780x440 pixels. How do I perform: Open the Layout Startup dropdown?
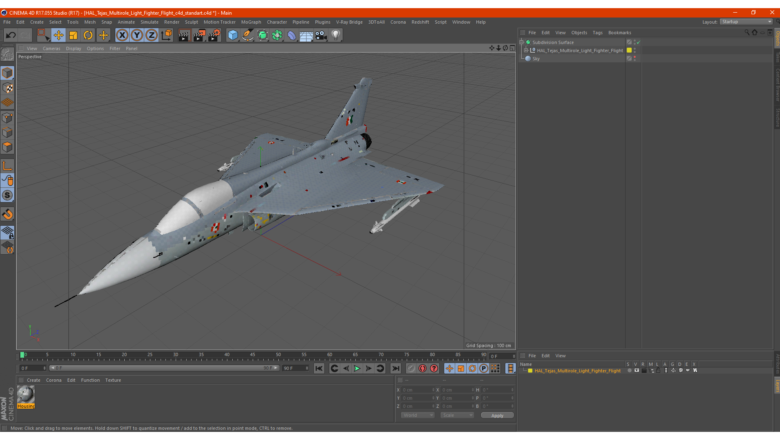[746, 22]
